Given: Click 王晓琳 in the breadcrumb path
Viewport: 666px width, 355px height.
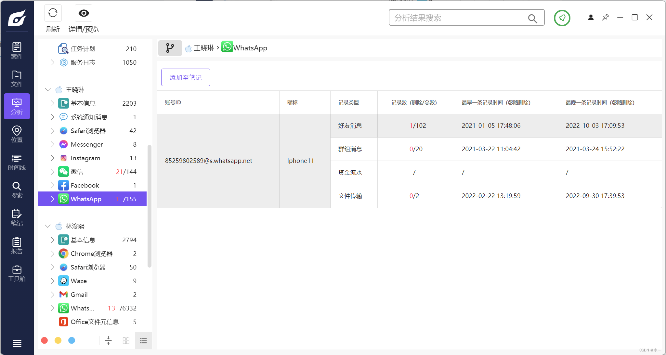Looking at the screenshot, I should point(204,48).
